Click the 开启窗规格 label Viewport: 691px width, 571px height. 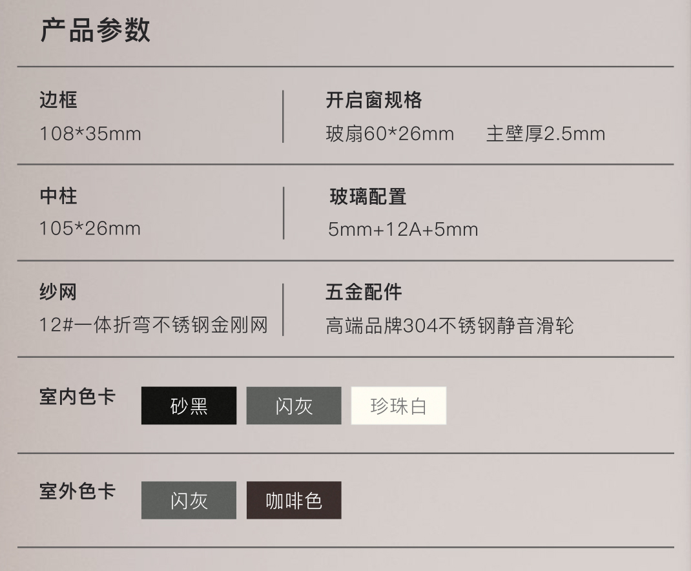pyautogui.click(x=374, y=100)
